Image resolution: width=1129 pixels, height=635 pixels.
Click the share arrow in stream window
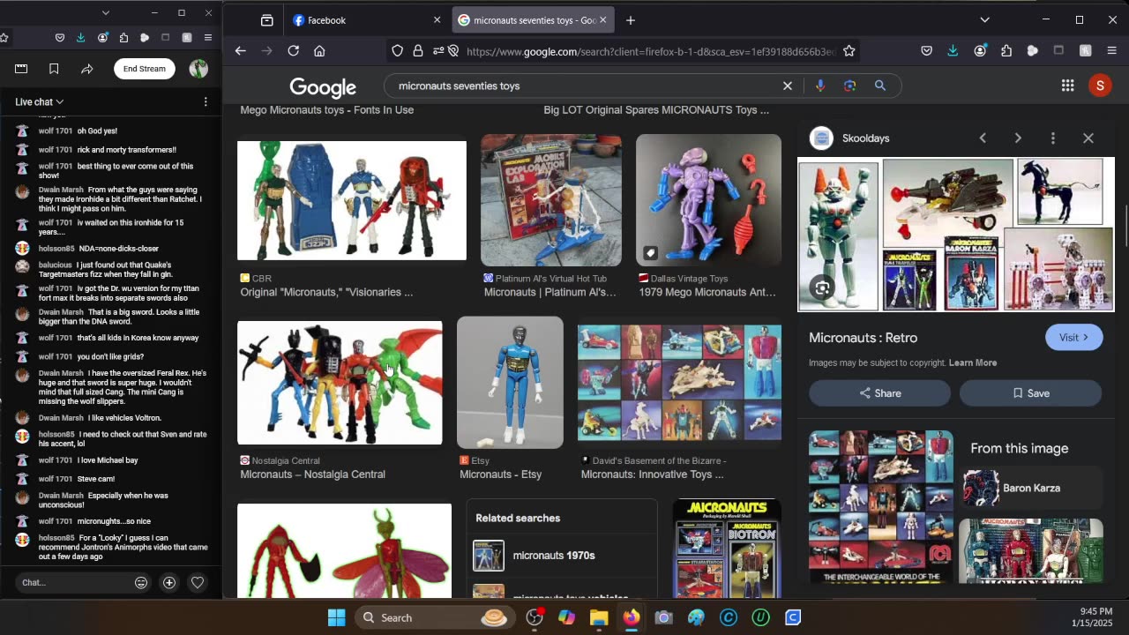tap(86, 69)
